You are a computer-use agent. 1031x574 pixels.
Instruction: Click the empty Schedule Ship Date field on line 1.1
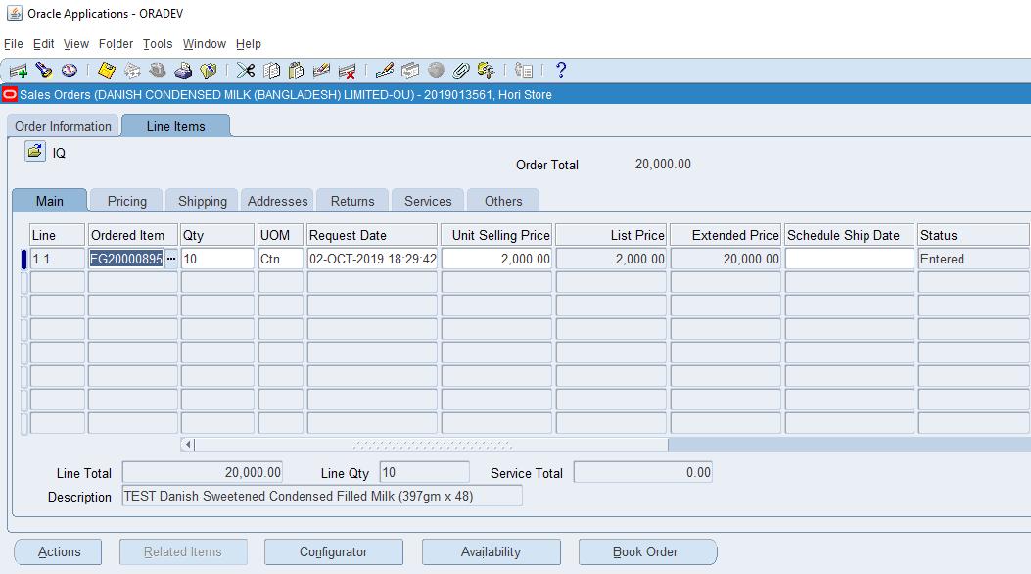click(849, 259)
